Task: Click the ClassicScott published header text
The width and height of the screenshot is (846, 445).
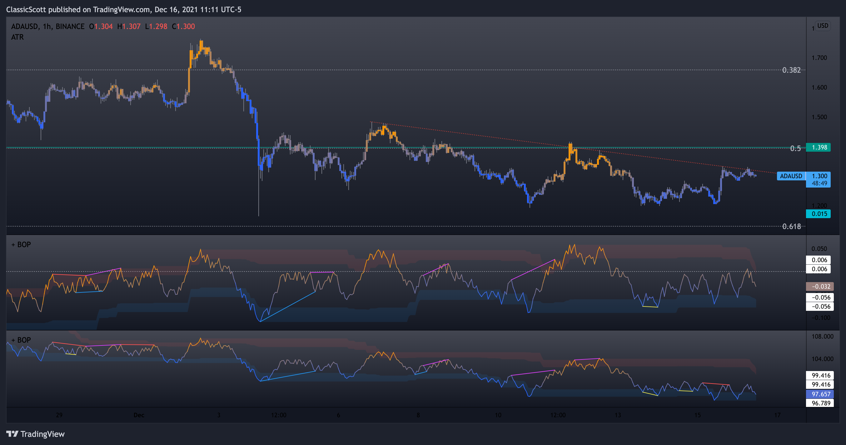Action: [123, 9]
